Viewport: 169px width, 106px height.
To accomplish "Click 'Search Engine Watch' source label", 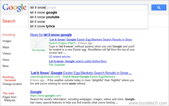I will click(x=62, y=43).
